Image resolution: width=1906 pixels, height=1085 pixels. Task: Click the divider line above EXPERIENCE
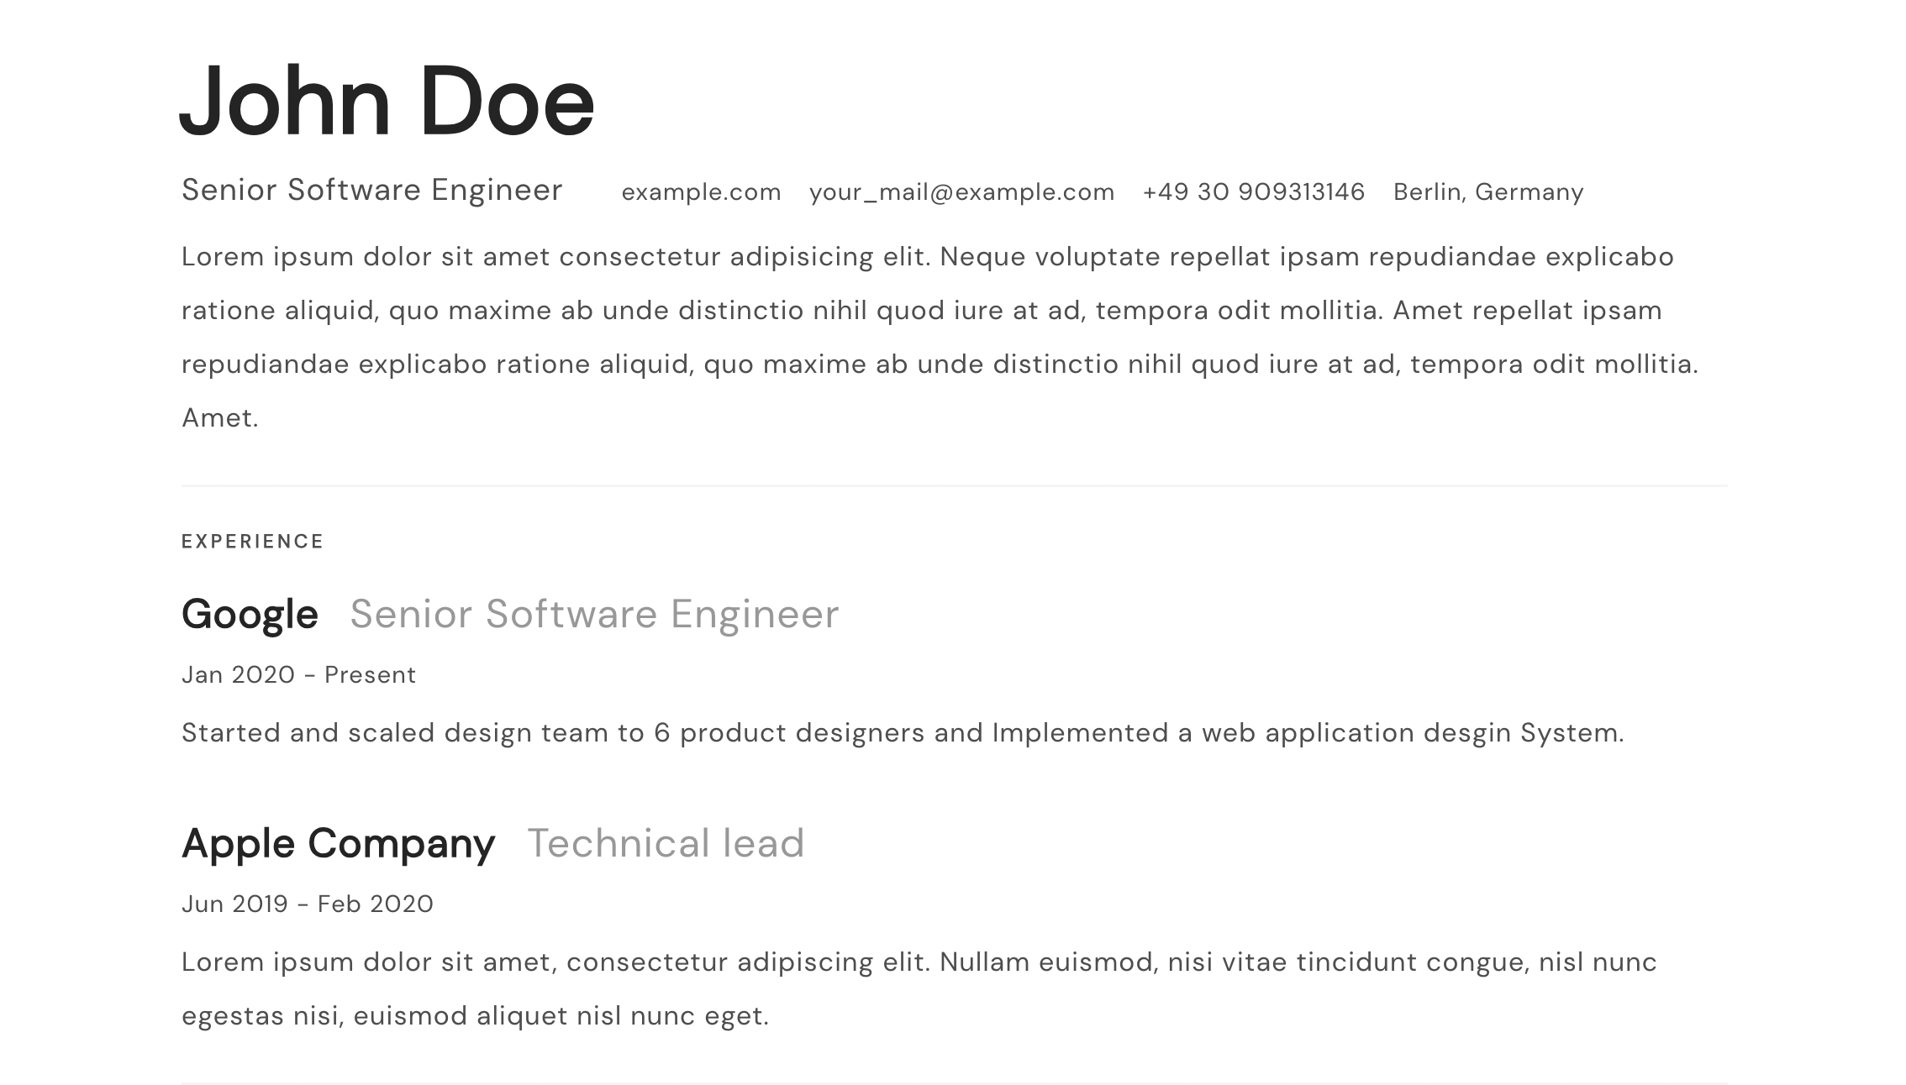point(954,485)
